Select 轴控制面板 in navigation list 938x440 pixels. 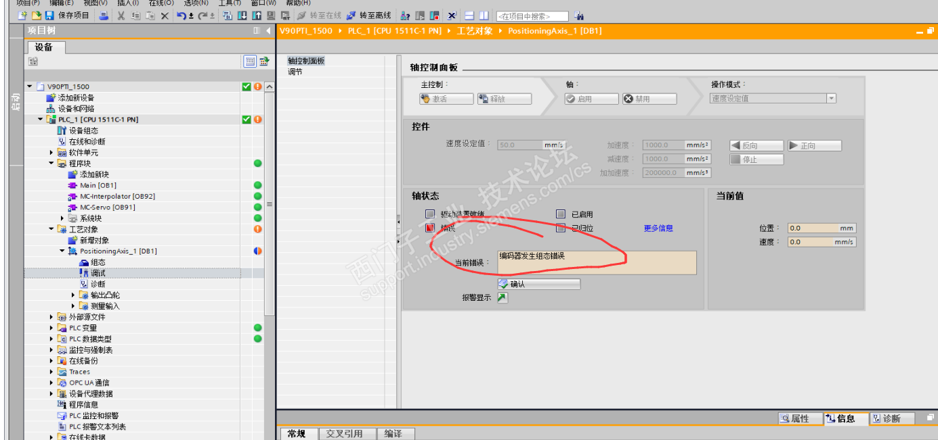(306, 61)
